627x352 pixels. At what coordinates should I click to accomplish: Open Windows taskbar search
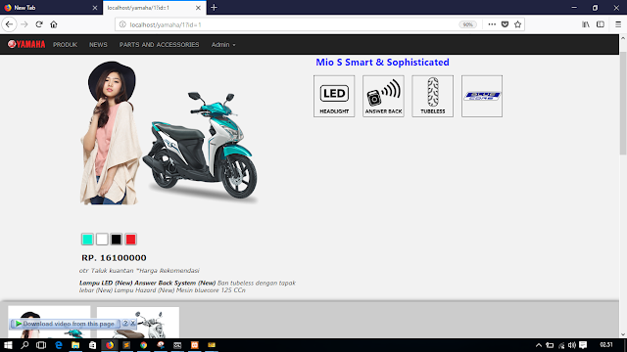click(x=24, y=345)
